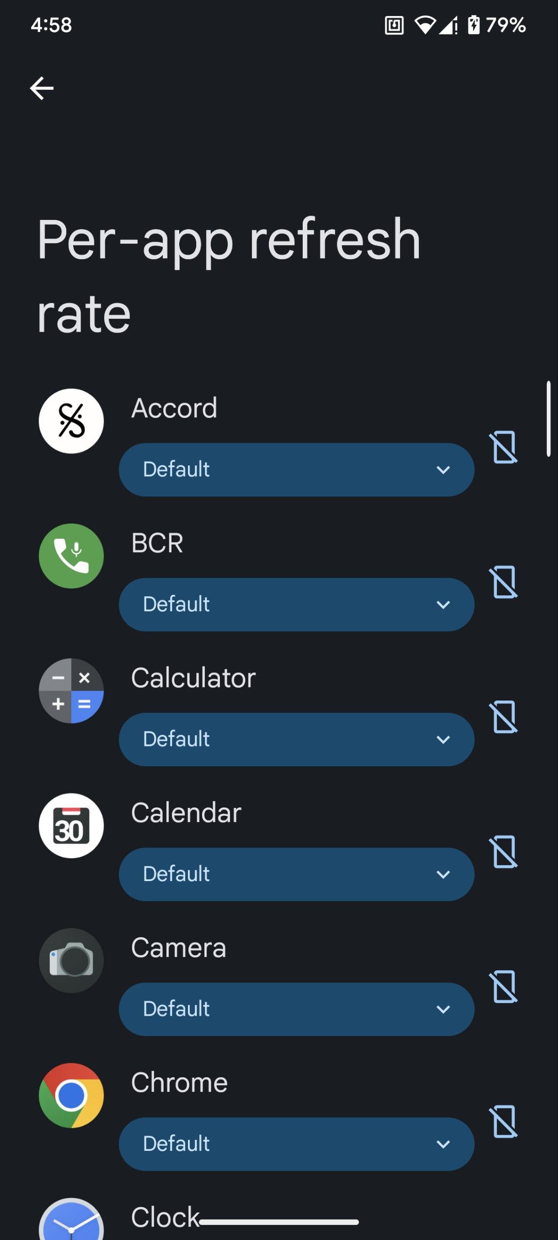558x1240 pixels.
Task: Tap the Calendar app icon
Action: (71, 825)
